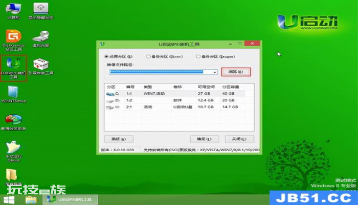Screen dimensions: 358x205
Task: Click the 支持安装所有(ISO)原版系统 status text
Action: (202, 150)
